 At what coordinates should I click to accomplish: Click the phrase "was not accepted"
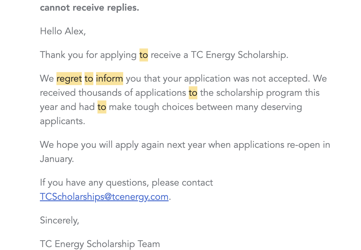271,79
